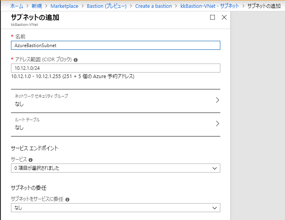Navigate to Bastion (プレビュー) breadcrumb

point(107,6)
